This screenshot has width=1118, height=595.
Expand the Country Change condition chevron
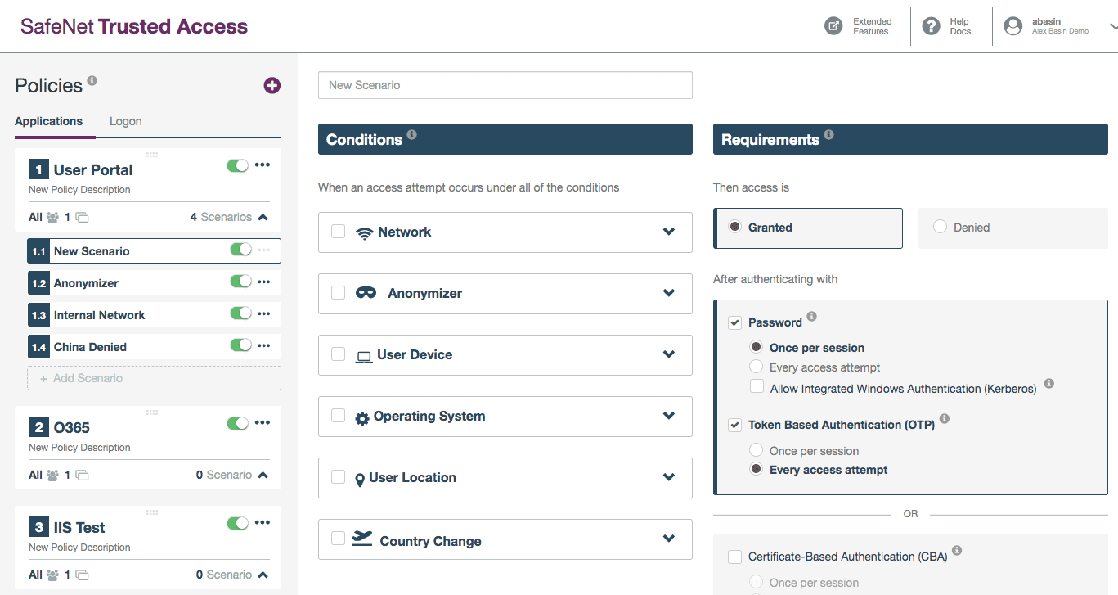pyautogui.click(x=669, y=539)
